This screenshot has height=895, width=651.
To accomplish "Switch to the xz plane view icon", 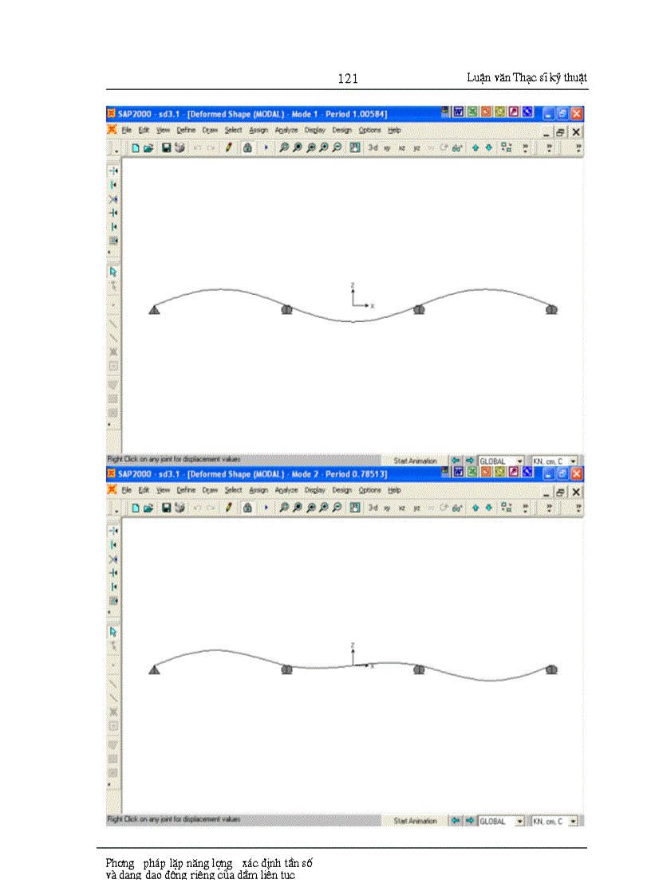I will pyautogui.click(x=403, y=148).
